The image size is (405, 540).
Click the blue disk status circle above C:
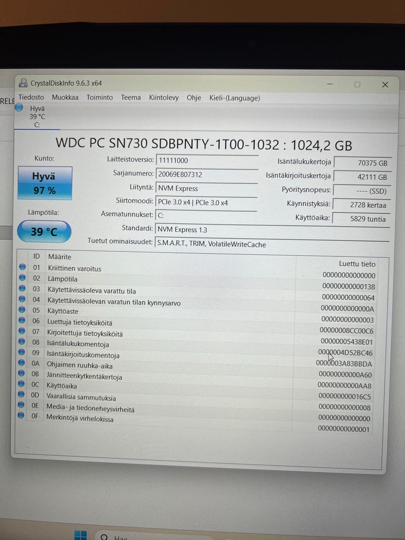[19, 108]
